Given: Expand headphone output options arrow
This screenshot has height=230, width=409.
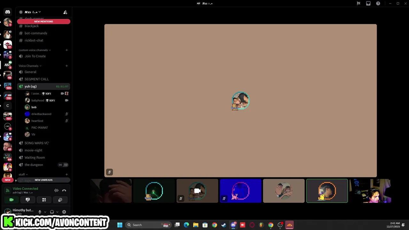Looking at the screenshot, I should (x=57, y=212).
